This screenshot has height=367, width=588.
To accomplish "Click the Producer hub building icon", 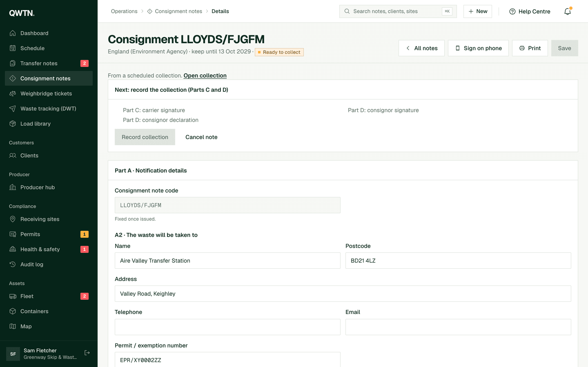I will (x=13, y=187).
